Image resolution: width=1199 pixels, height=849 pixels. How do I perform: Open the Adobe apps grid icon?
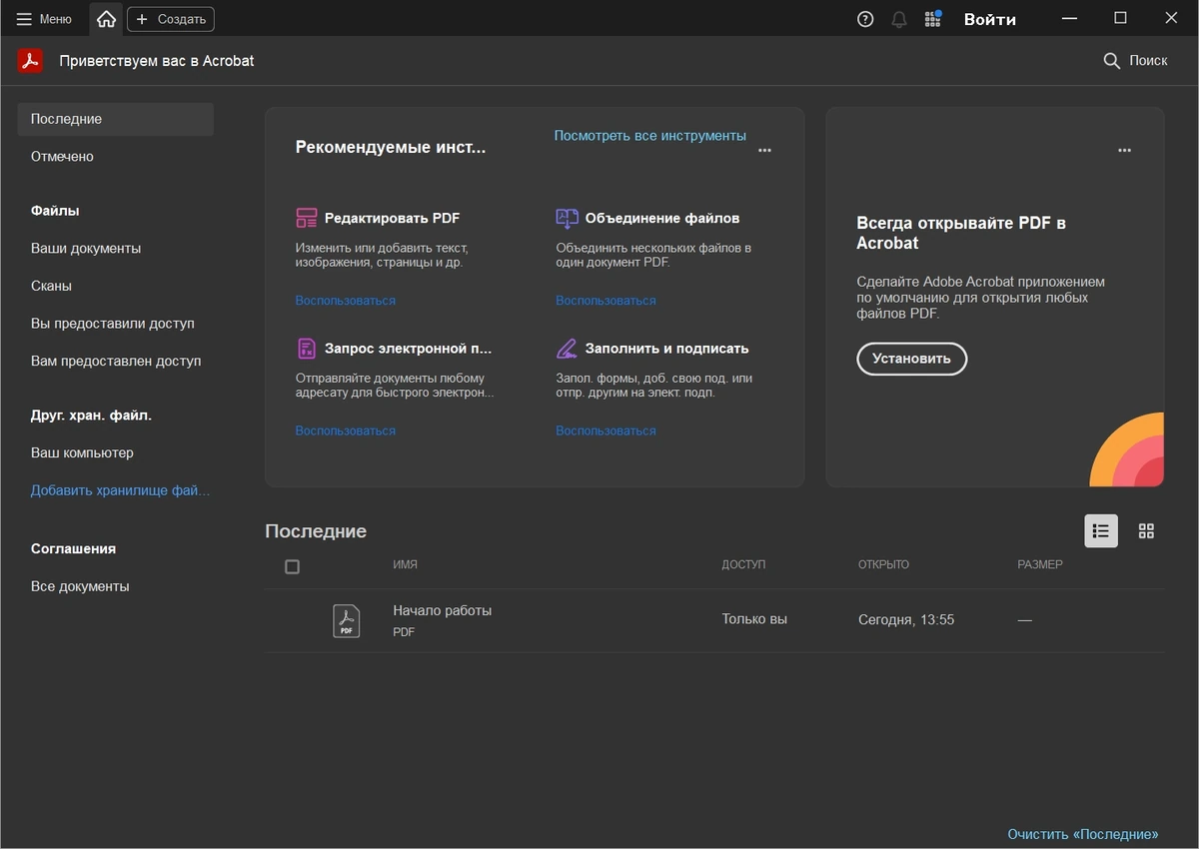point(932,19)
